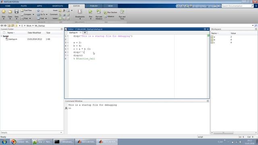
Task: Click the Command Window prompt
Action: pyautogui.click(x=70, y=108)
